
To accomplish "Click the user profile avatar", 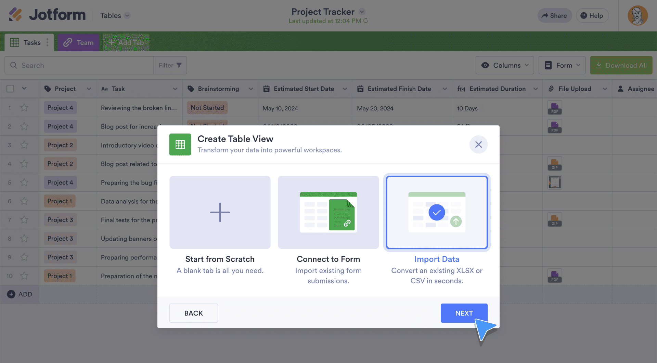I will point(637,16).
